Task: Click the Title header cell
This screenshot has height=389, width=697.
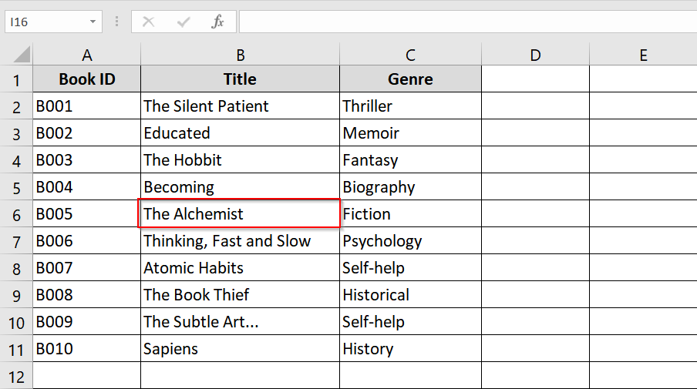Action: [x=240, y=79]
